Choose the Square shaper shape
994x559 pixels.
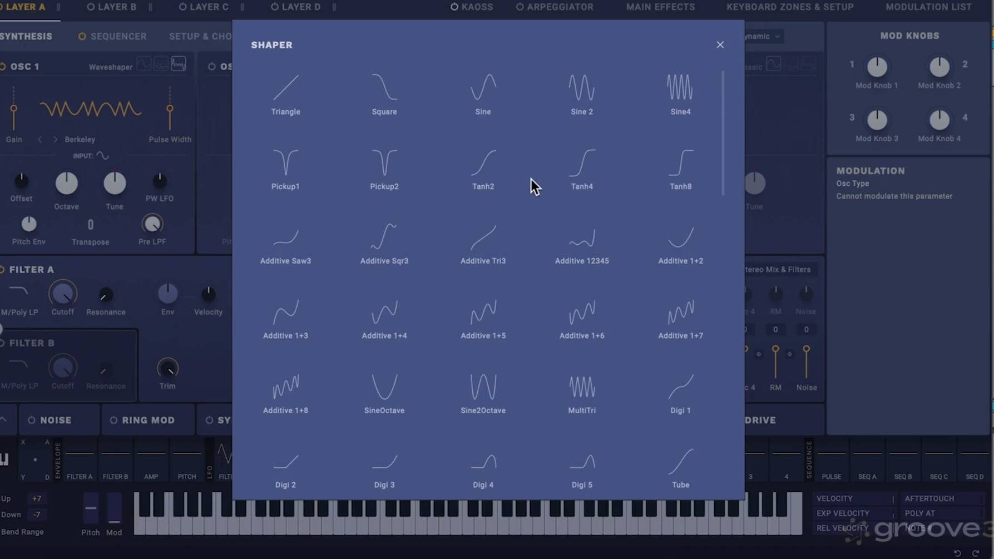(x=384, y=95)
